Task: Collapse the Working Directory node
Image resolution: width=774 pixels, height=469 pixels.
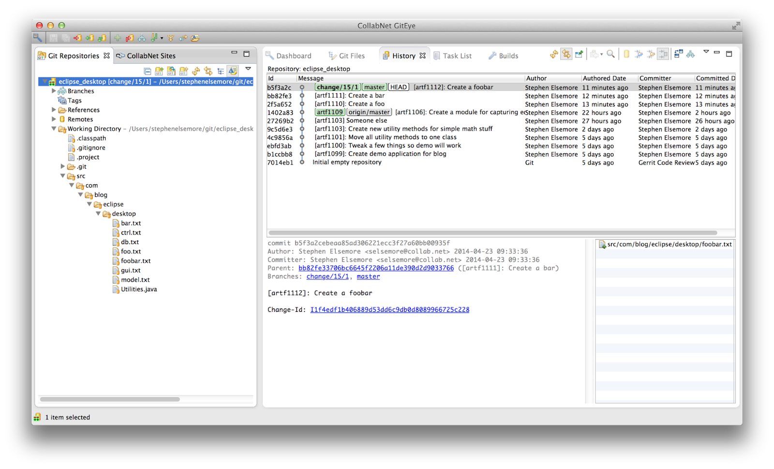Action: tap(54, 129)
